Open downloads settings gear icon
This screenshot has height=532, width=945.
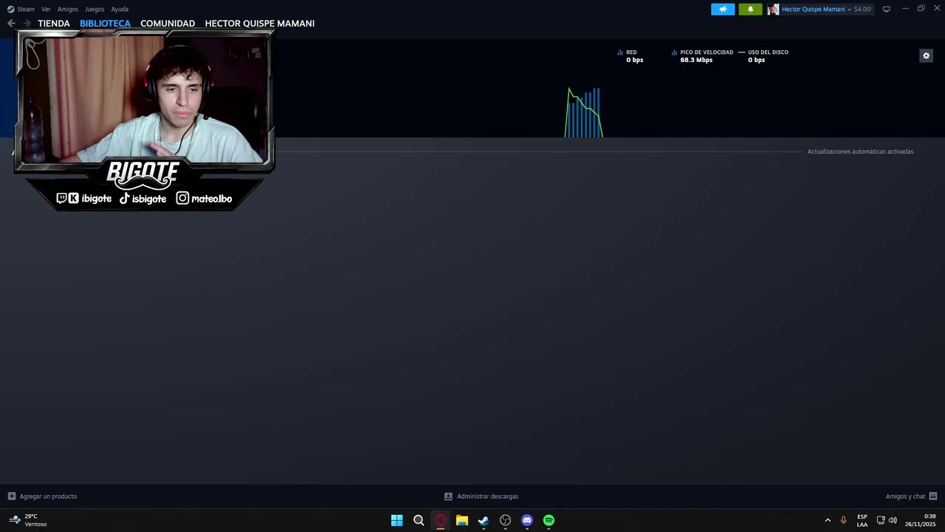(x=926, y=55)
